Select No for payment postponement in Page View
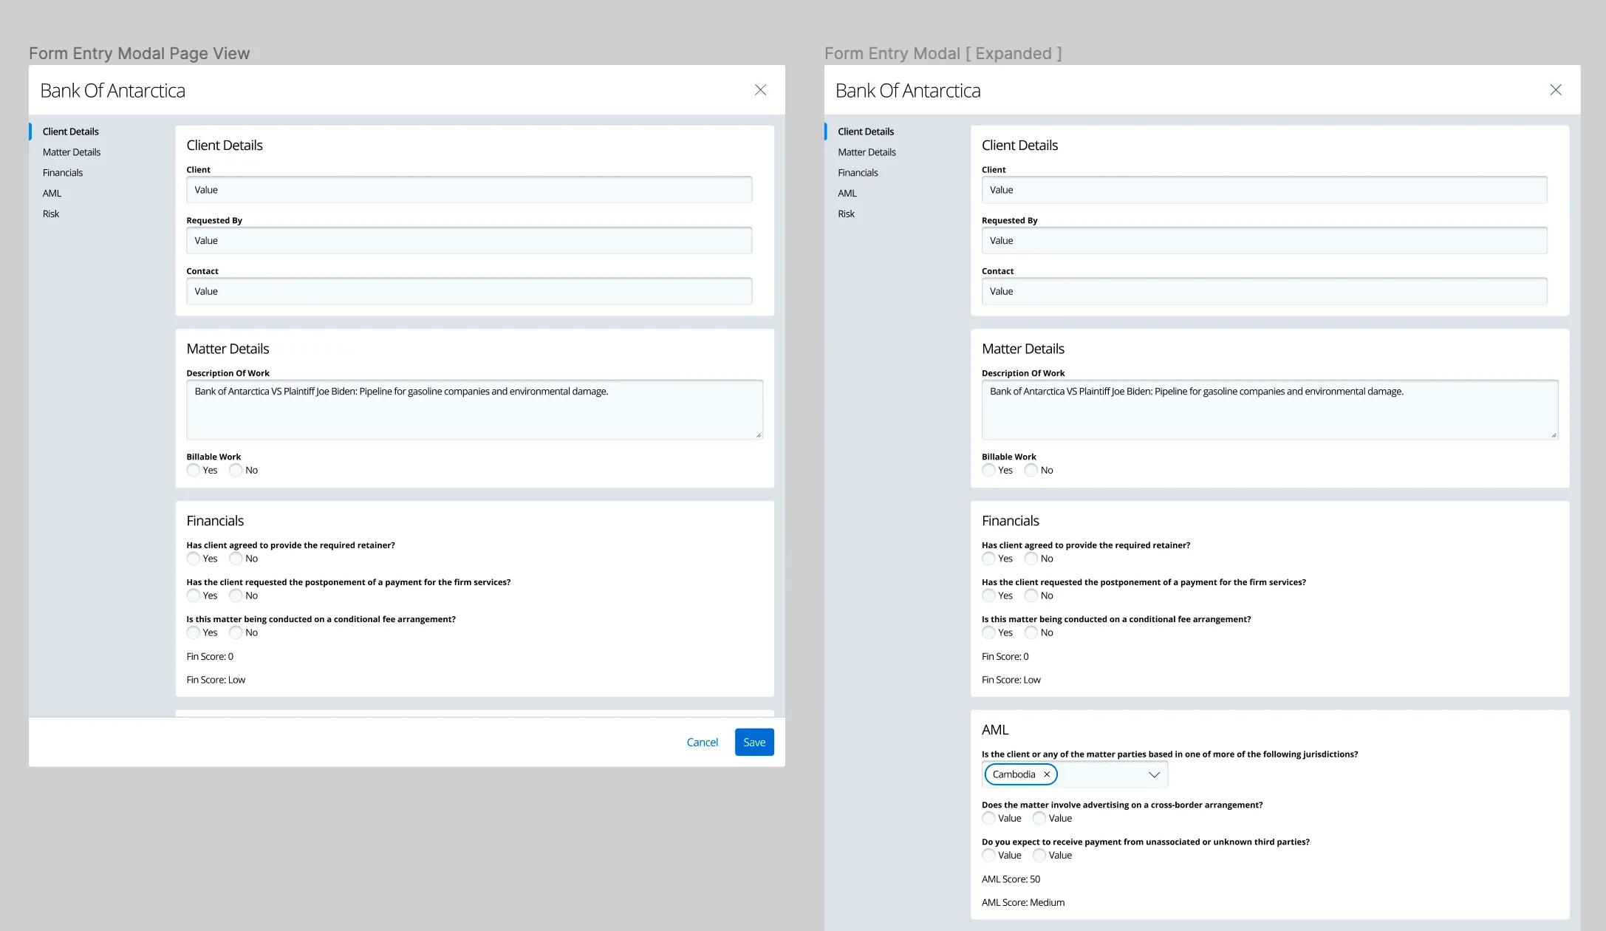The height and width of the screenshot is (931, 1606). 236,596
